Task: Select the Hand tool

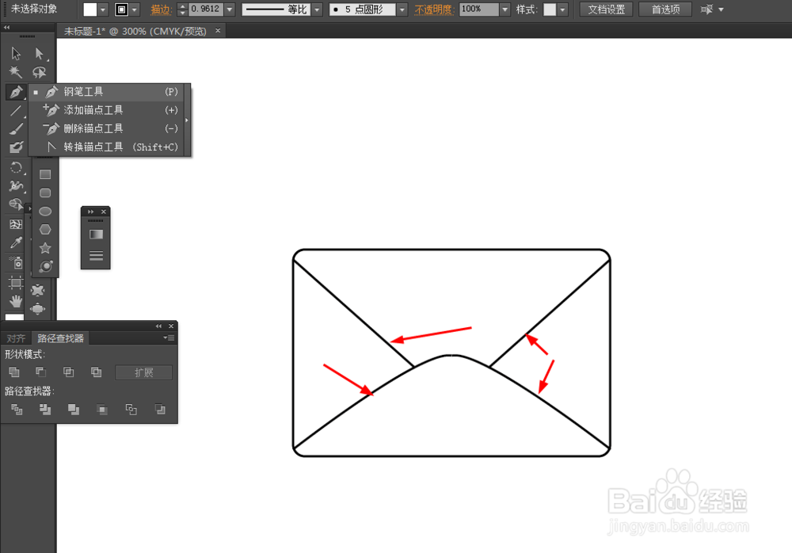Action: click(16, 301)
